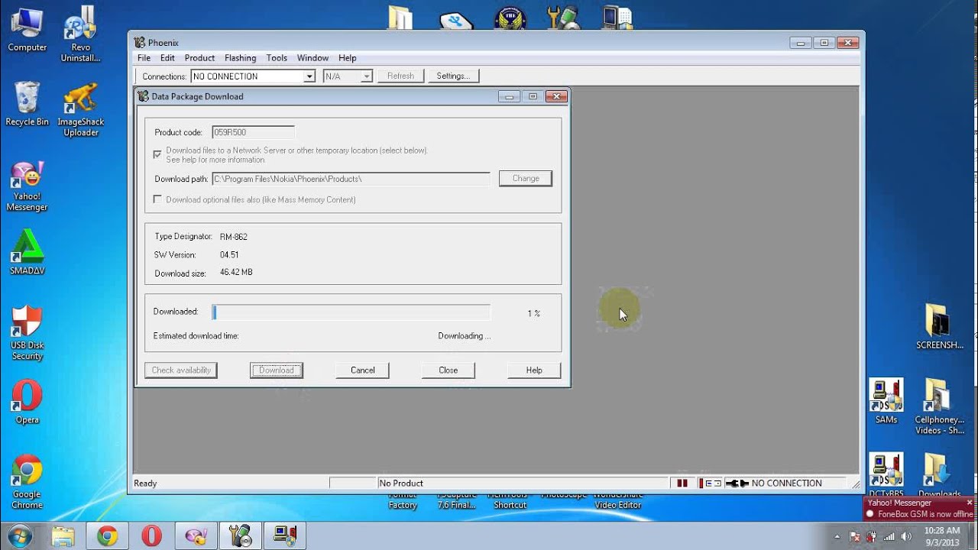This screenshot has height=550, width=978.
Task: Click the Download button
Action: coord(277,370)
